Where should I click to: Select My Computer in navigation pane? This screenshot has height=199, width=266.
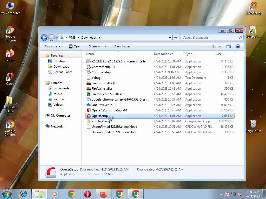tap(60, 116)
